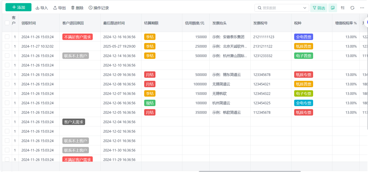Click the claim time 2024-11-27 10:32:02
Image resolution: width=368 pixels, height=172 pixels.
37,46
